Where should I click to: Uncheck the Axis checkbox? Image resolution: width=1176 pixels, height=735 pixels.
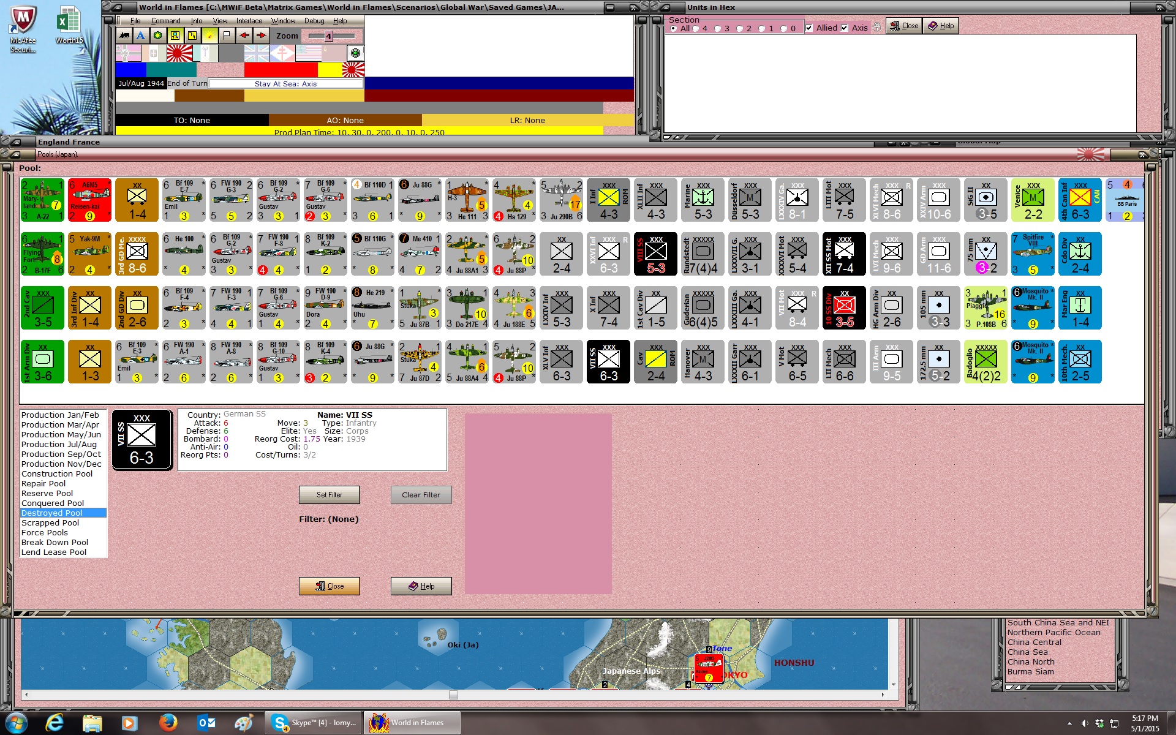(x=845, y=28)
